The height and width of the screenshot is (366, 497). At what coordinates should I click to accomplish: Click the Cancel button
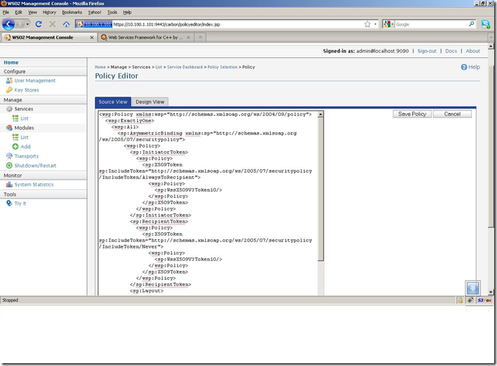click(452, 114)
